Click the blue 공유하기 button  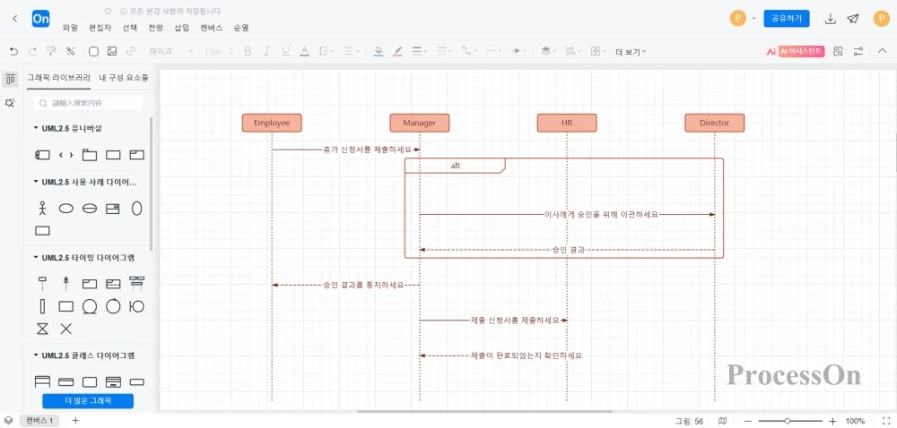pyautogui.click(x=787, y=18)
